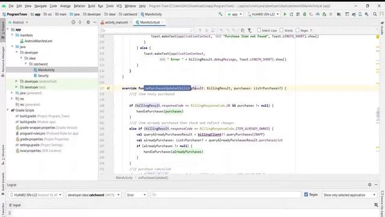Open the Build menu
385x217 pixels.
point(91,6)
